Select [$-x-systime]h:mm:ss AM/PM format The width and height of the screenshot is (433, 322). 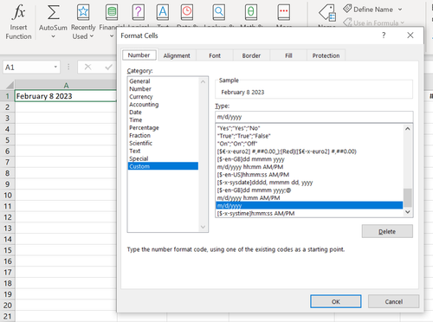point(309,214)
